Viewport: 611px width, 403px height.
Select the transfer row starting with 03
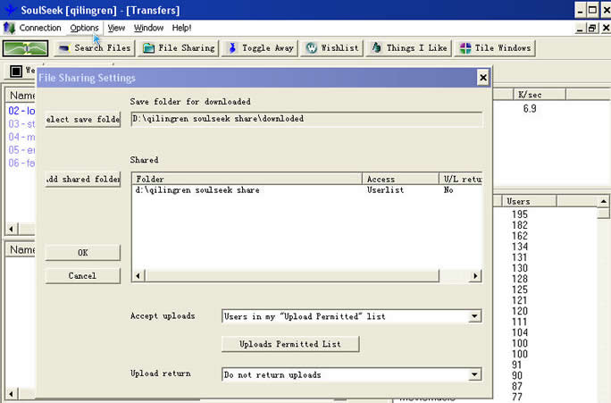coord(21,124)
